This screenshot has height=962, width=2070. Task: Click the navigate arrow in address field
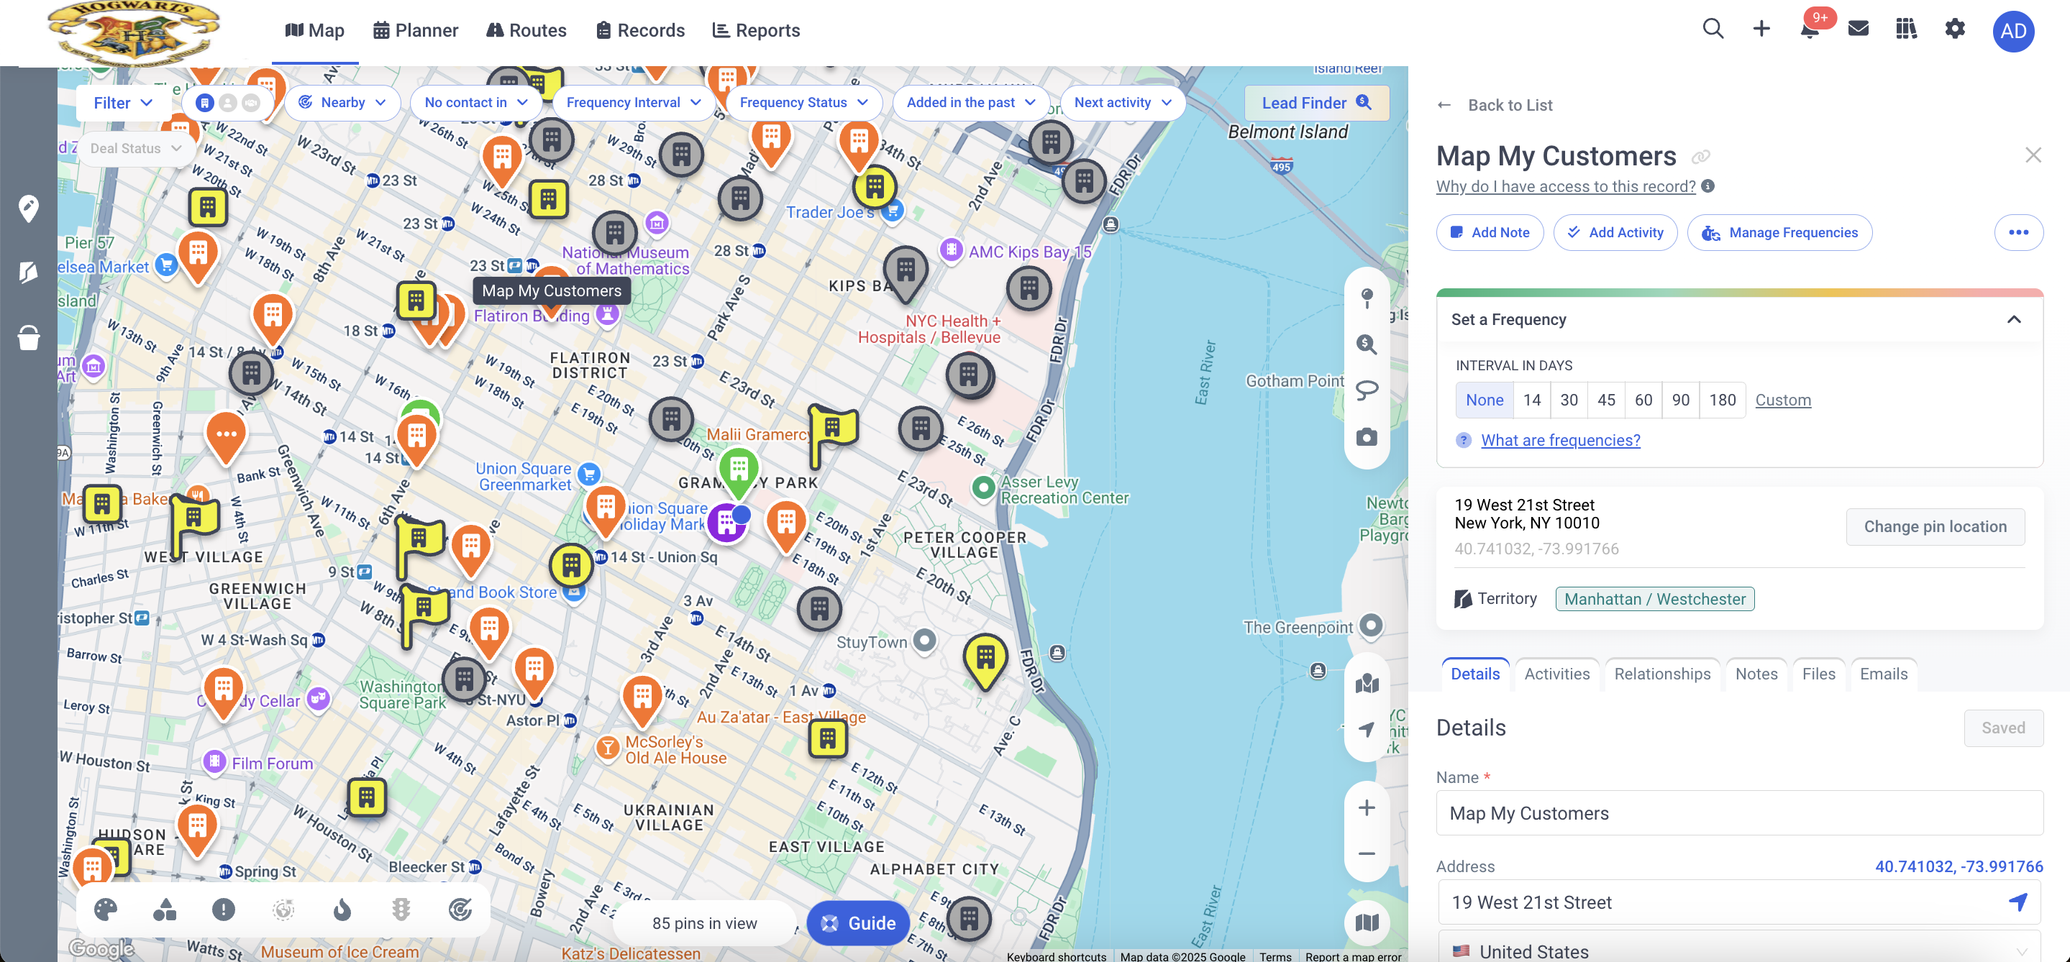(x=2017, y=902)
